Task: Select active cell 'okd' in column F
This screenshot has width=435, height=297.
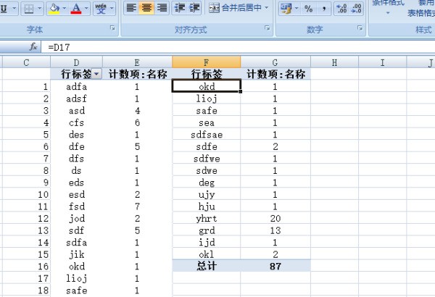Action: click(x=207, y=86)
